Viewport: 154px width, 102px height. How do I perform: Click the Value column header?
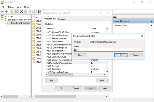pos(98,29)
